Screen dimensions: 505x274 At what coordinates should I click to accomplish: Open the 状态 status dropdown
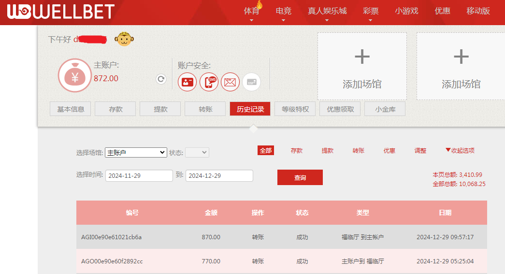pyautogui.click(x=197, y=152)
